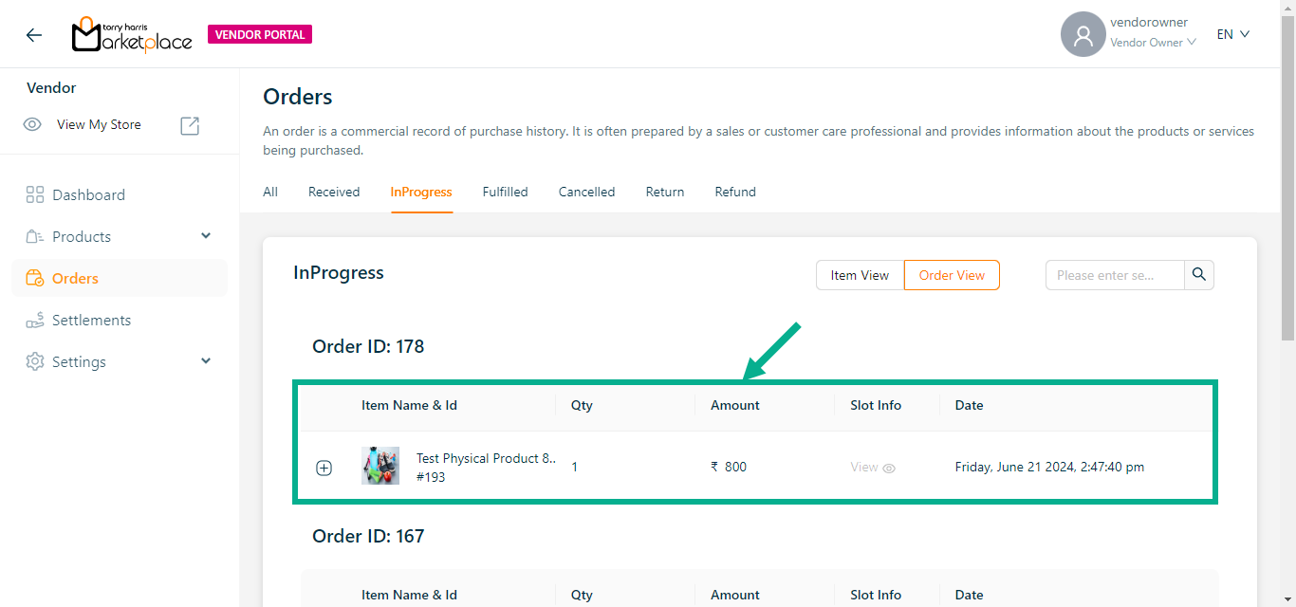The height and width of the screenshot is (607, 1296).
Task: Open store in external link icon
Action: [190, 125]
